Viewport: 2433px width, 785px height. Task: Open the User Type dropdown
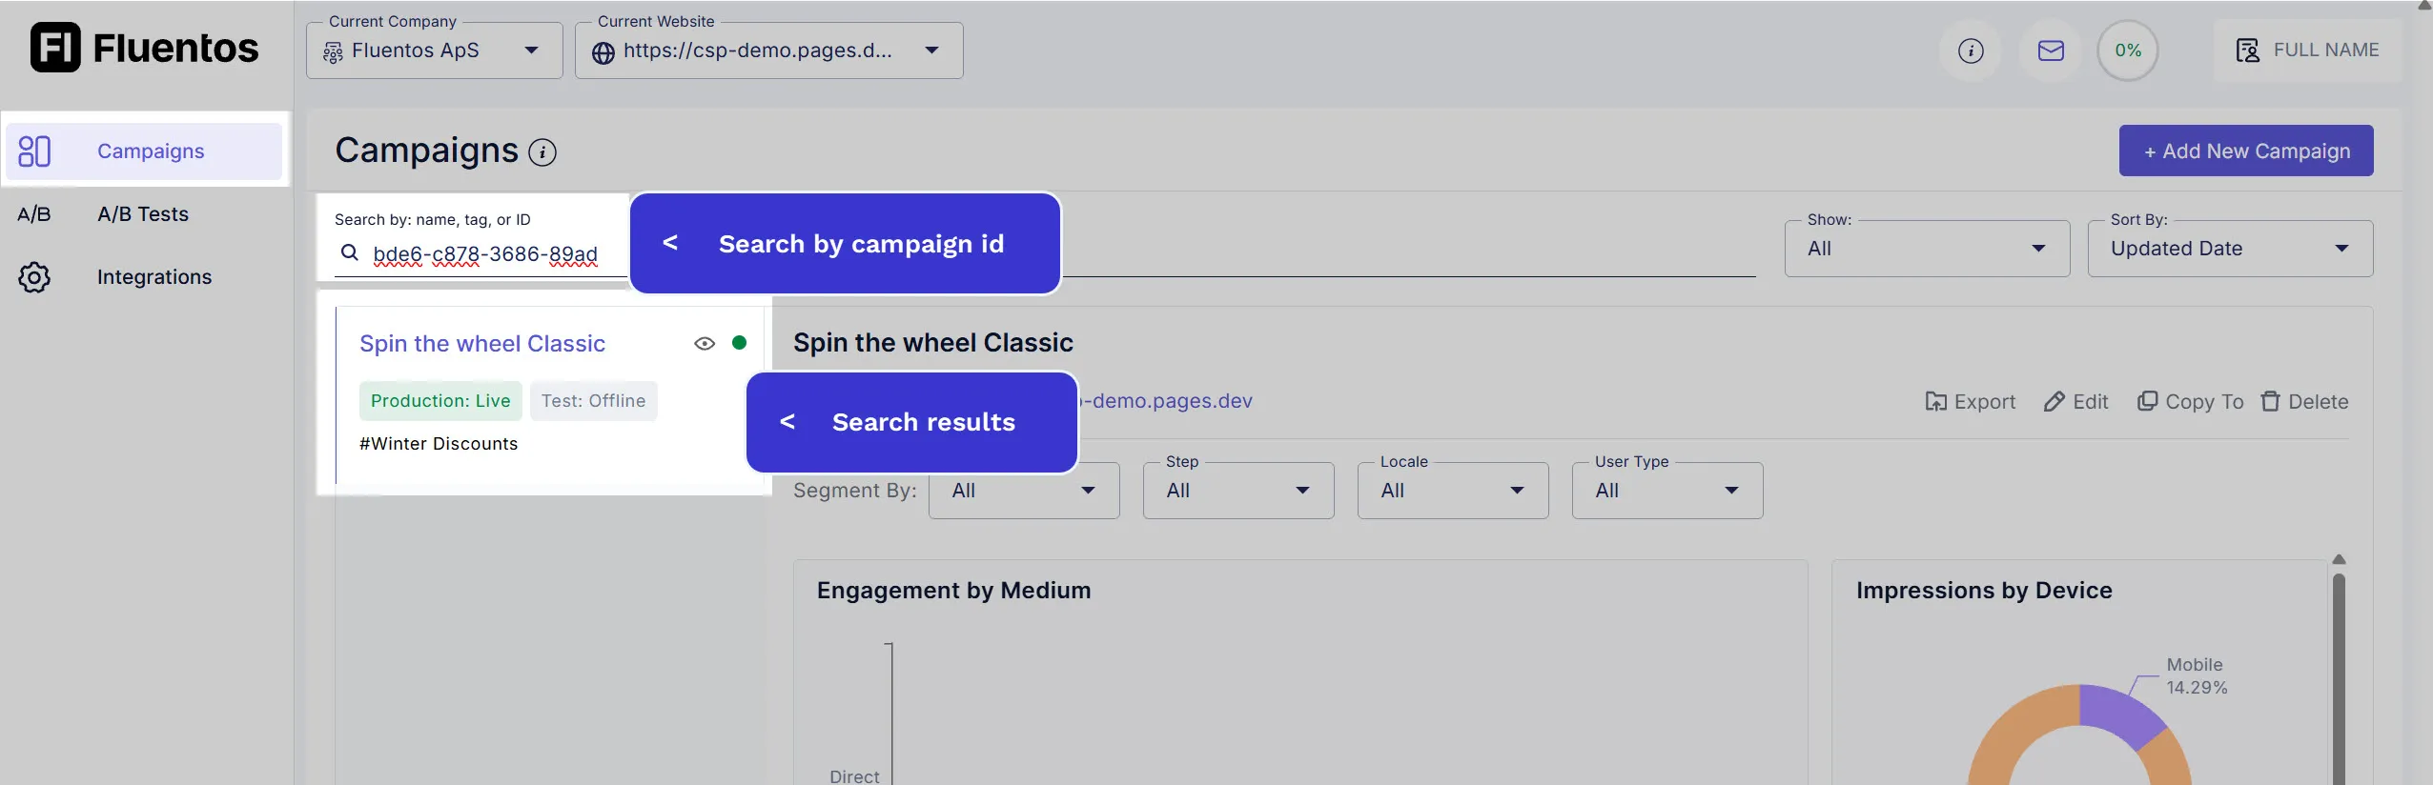pos(1667,491)
